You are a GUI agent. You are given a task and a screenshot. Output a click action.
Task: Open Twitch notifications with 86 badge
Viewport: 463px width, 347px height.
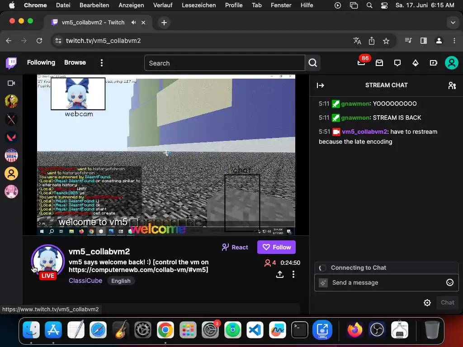pos(361,62)
